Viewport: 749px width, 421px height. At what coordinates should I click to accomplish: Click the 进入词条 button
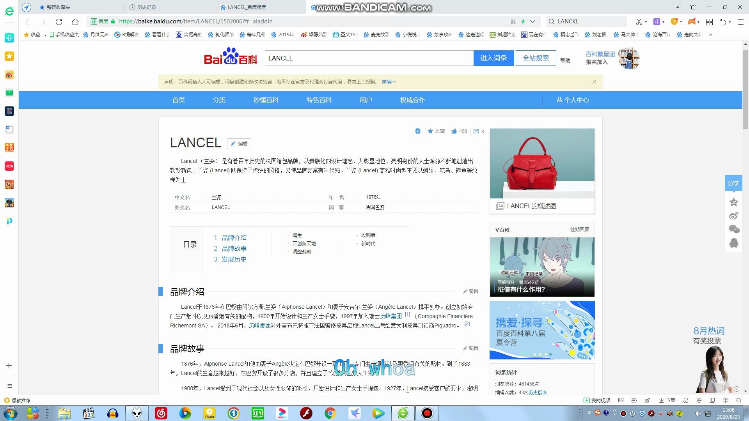click(493, 58)
